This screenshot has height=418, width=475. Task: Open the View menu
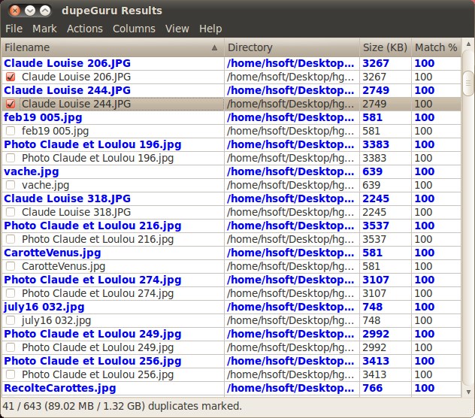(x=177, y=29)
